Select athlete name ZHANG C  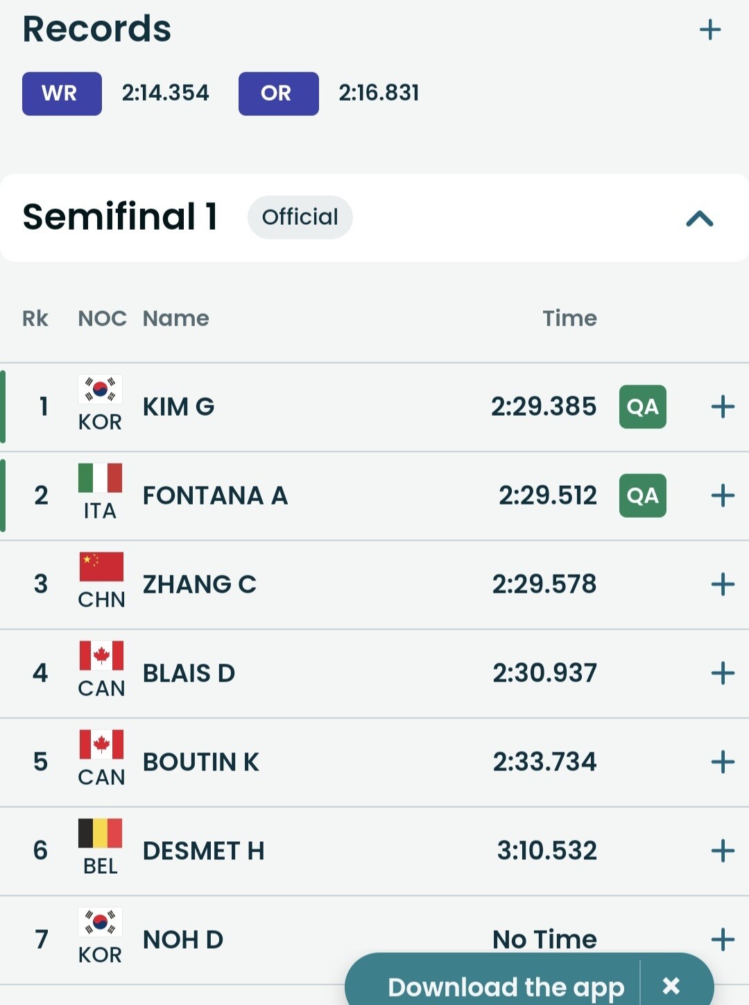coord(199,584)
